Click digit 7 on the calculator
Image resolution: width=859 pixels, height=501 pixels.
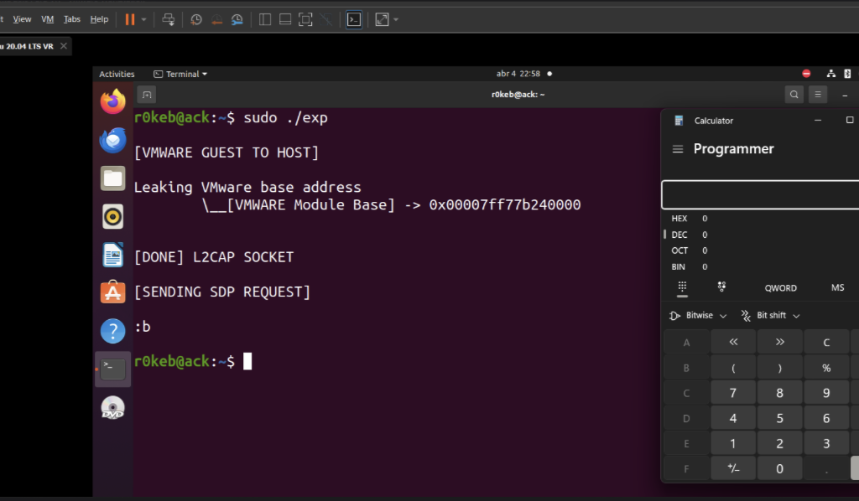733,393
